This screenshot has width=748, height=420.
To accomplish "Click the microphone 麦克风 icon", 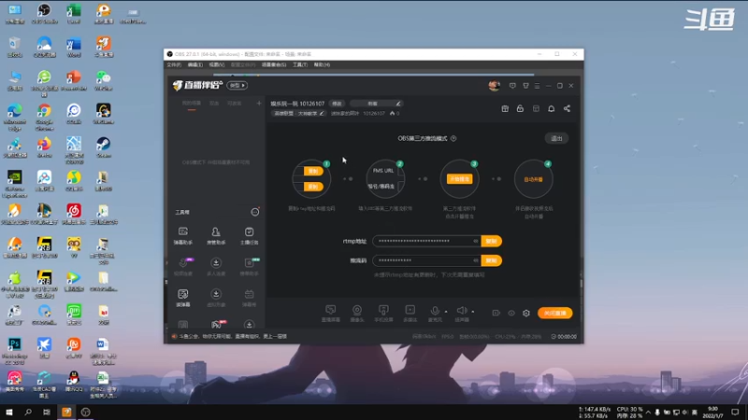I will 435,313.
